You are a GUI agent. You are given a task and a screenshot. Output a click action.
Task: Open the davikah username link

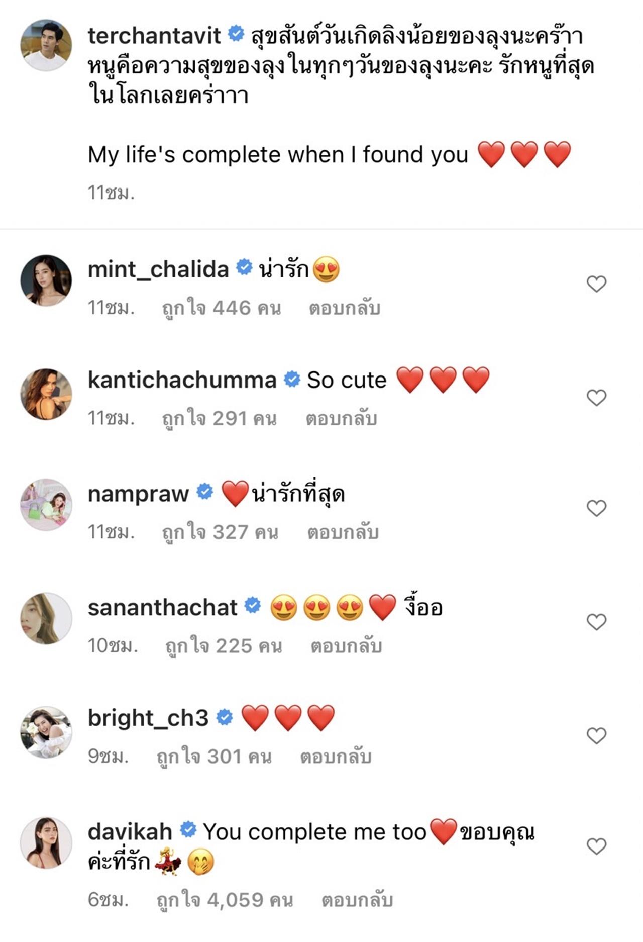pyautogui.click(x=130, y=832)
